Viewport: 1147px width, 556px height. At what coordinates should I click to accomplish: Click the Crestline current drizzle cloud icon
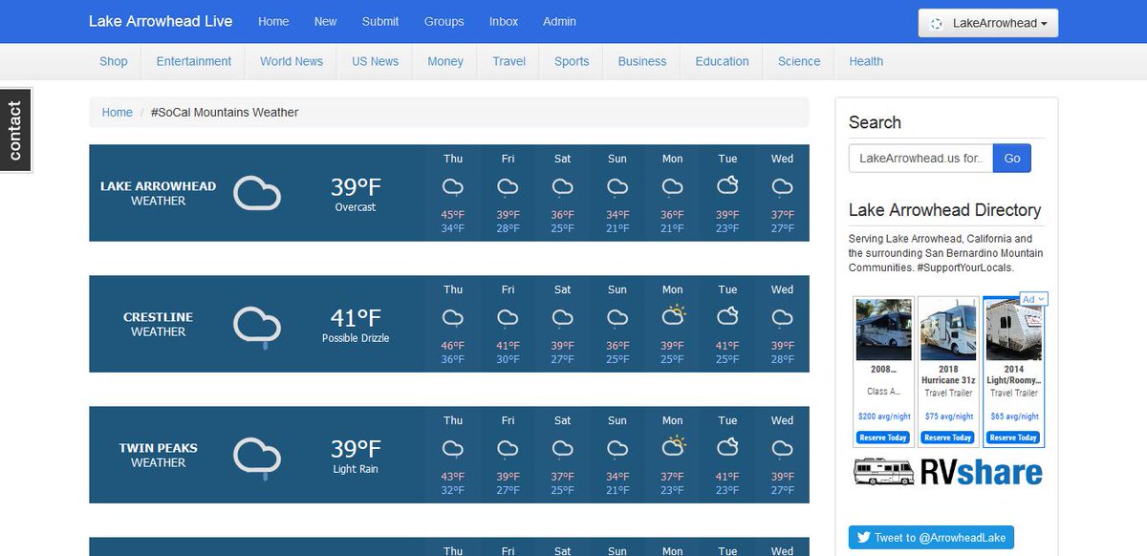tap(257, 328)
